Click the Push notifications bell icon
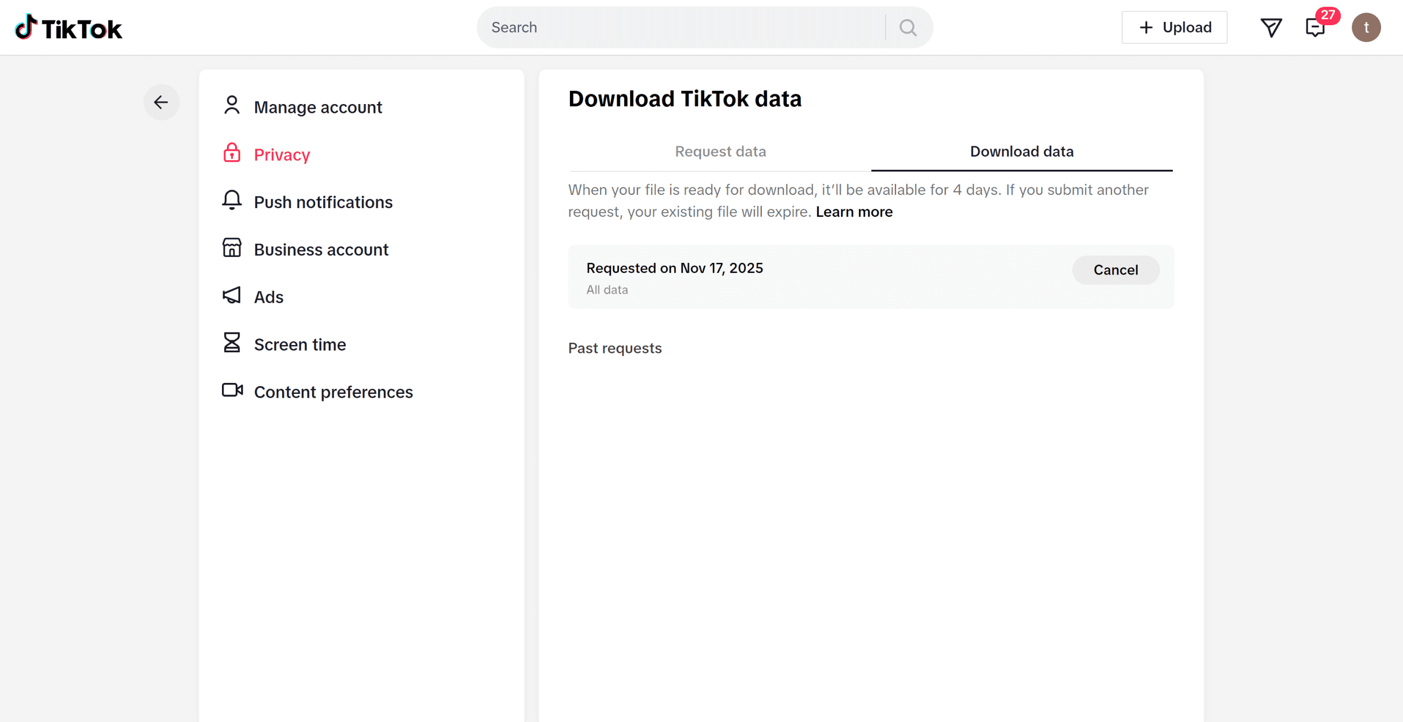This screenshot has height=722, width=1403. [x=232, y=200]
